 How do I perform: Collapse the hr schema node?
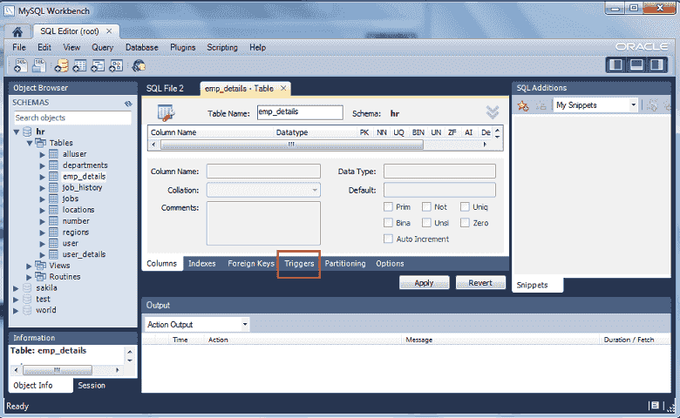click(x=16, y=131)
